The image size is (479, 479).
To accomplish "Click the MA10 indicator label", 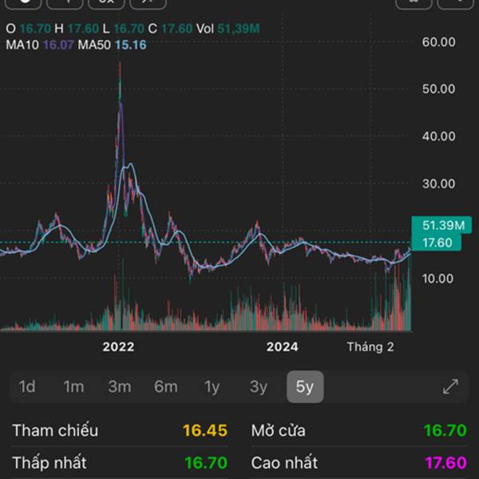I will point(22,45).
